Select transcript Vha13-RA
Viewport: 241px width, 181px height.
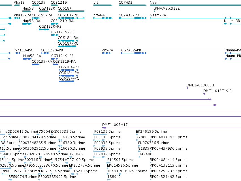pyautogui.click(x=17, y=18)
